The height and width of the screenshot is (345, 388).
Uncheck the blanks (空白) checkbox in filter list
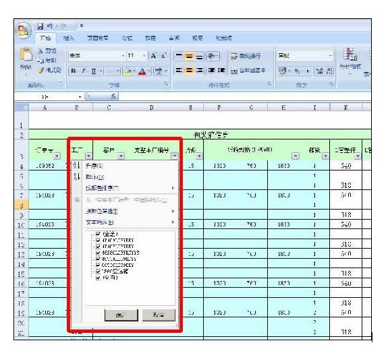98,278
